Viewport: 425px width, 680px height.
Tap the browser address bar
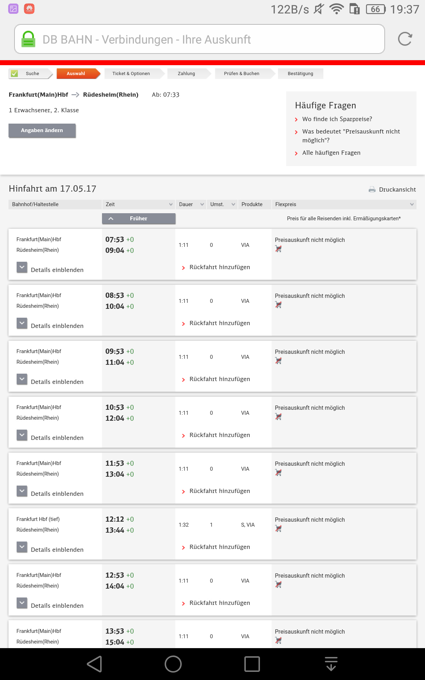tap(199, 39)
